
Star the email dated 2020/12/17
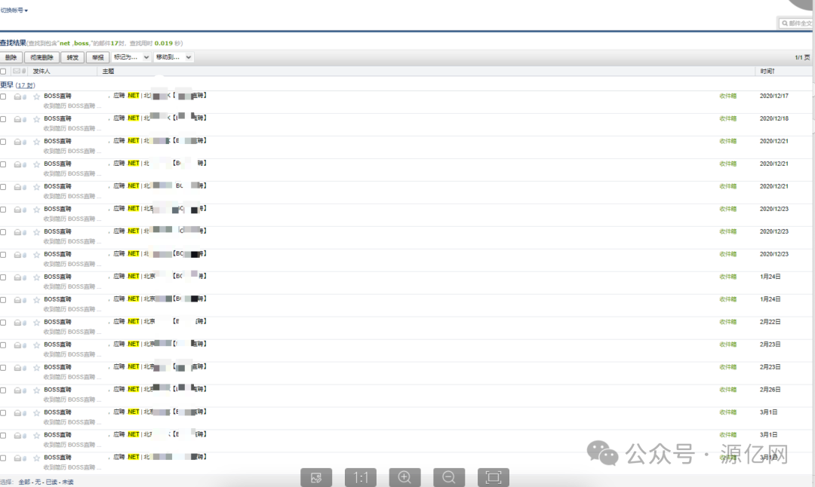pos(36,96)
